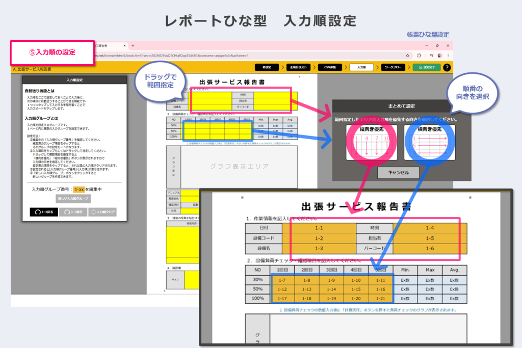Bookmark the page with the star icon
This screenshot has width=522, height=348.
pyautogui.click(x=407, y=56)
